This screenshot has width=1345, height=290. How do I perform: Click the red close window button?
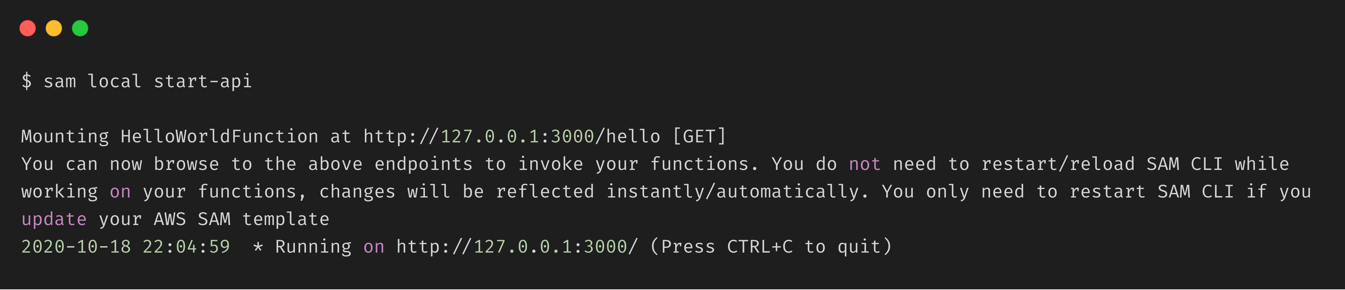click(28, 28)
